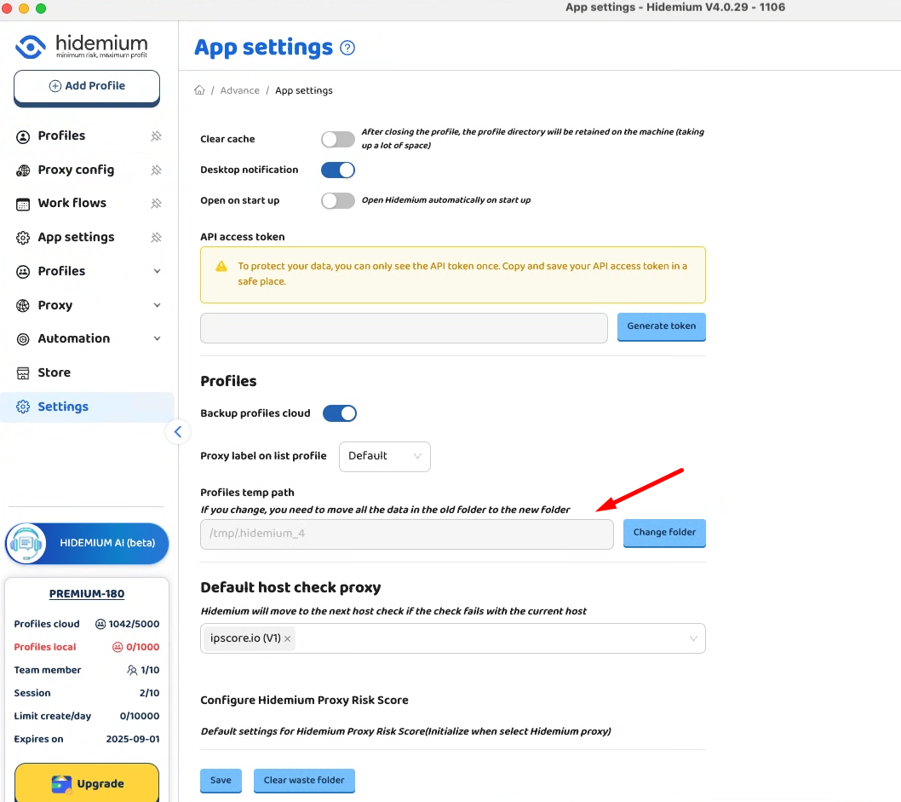The height and width of the screenshot is (802, 901).
Task: Open the Store page in sidebar
Action: (54, 372)
